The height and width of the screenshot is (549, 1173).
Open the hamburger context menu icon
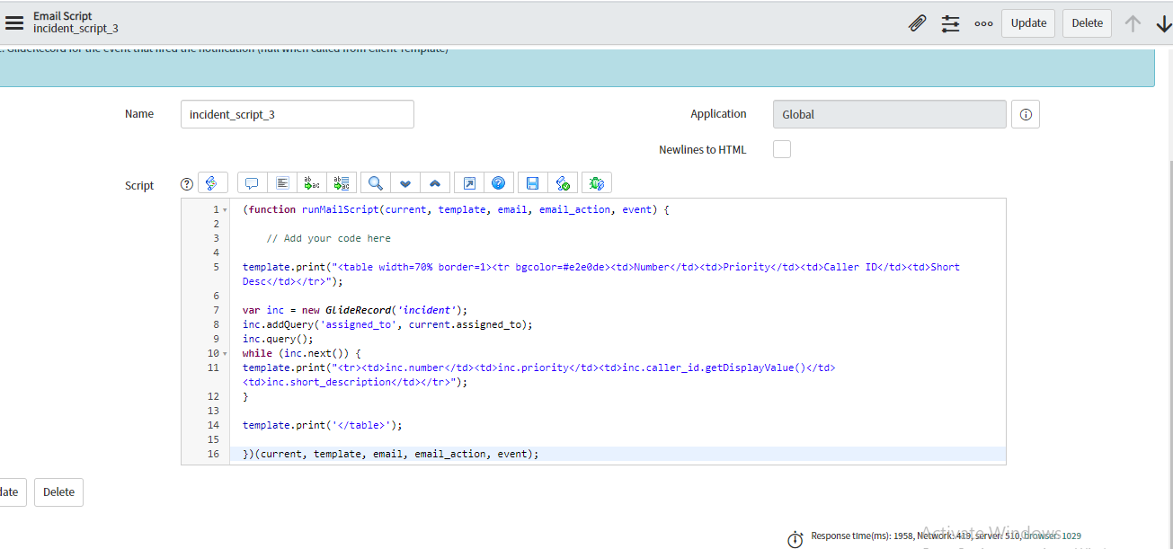coord(14,23)
